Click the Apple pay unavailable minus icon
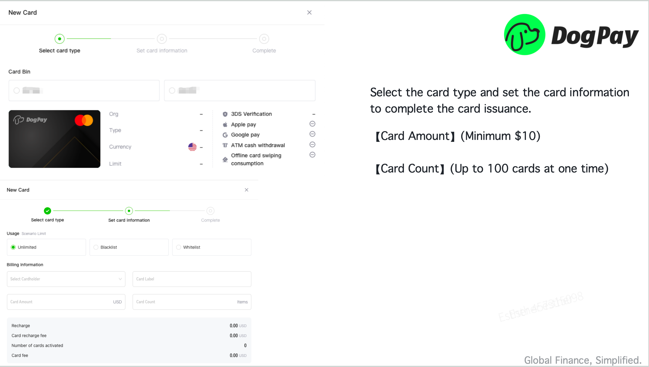 (x=312, y=124)
